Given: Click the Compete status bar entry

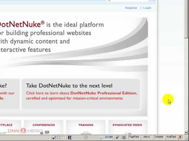Looking at the screenshot, I should point(159,137).
